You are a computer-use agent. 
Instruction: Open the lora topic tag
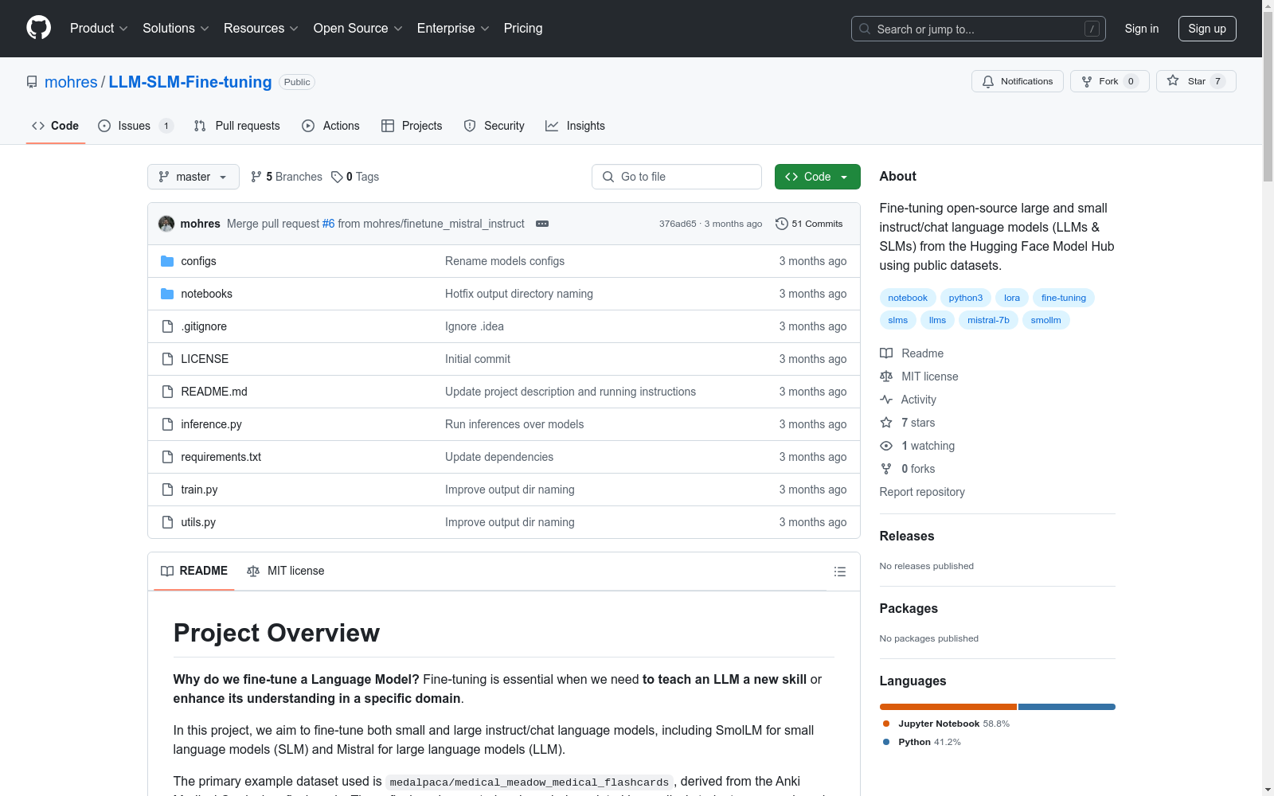[1012, 298]
